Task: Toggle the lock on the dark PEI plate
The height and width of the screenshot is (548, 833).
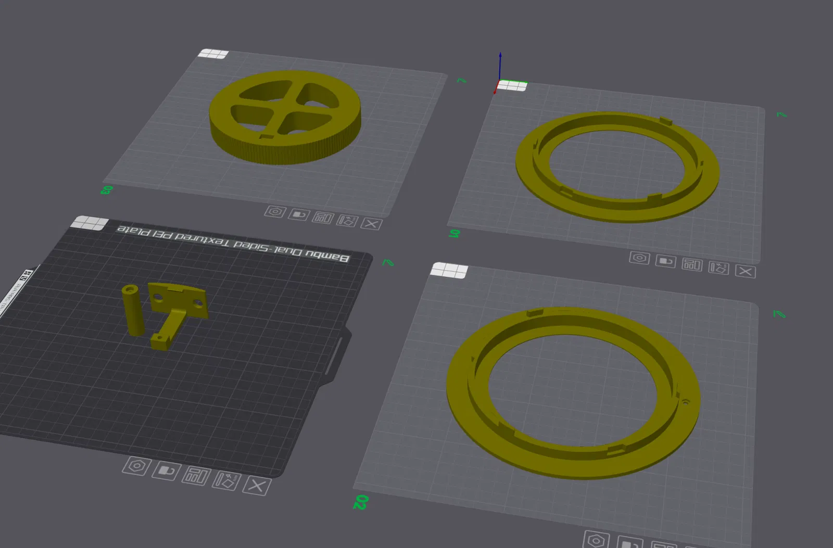Action: (166, 470)
